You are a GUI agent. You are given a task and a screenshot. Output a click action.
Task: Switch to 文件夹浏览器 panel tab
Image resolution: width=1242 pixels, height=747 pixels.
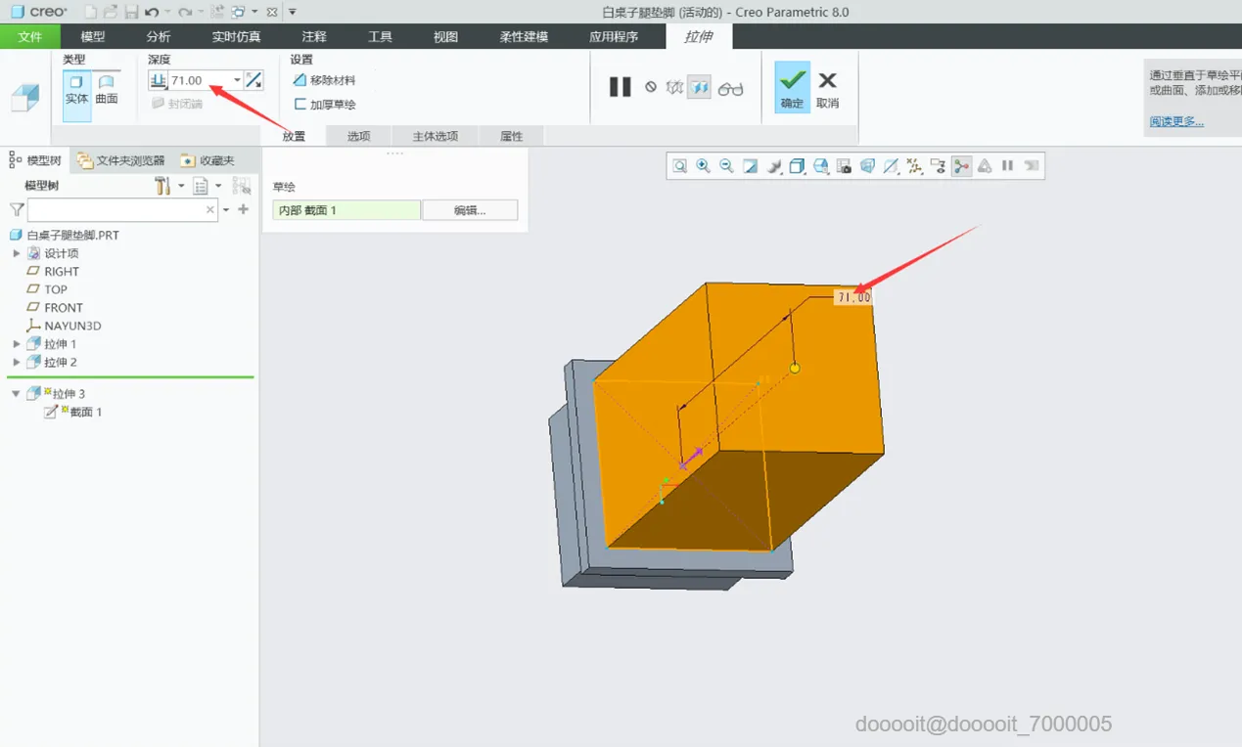click(121, 160)
